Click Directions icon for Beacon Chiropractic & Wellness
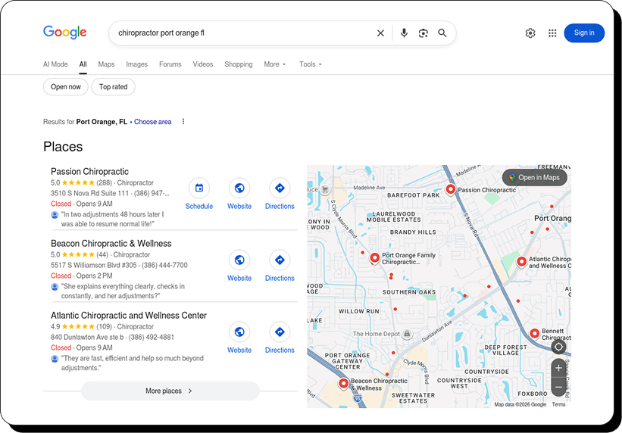Screen dimensions: 622x433 pyautogui.click(x=280, y=260)
